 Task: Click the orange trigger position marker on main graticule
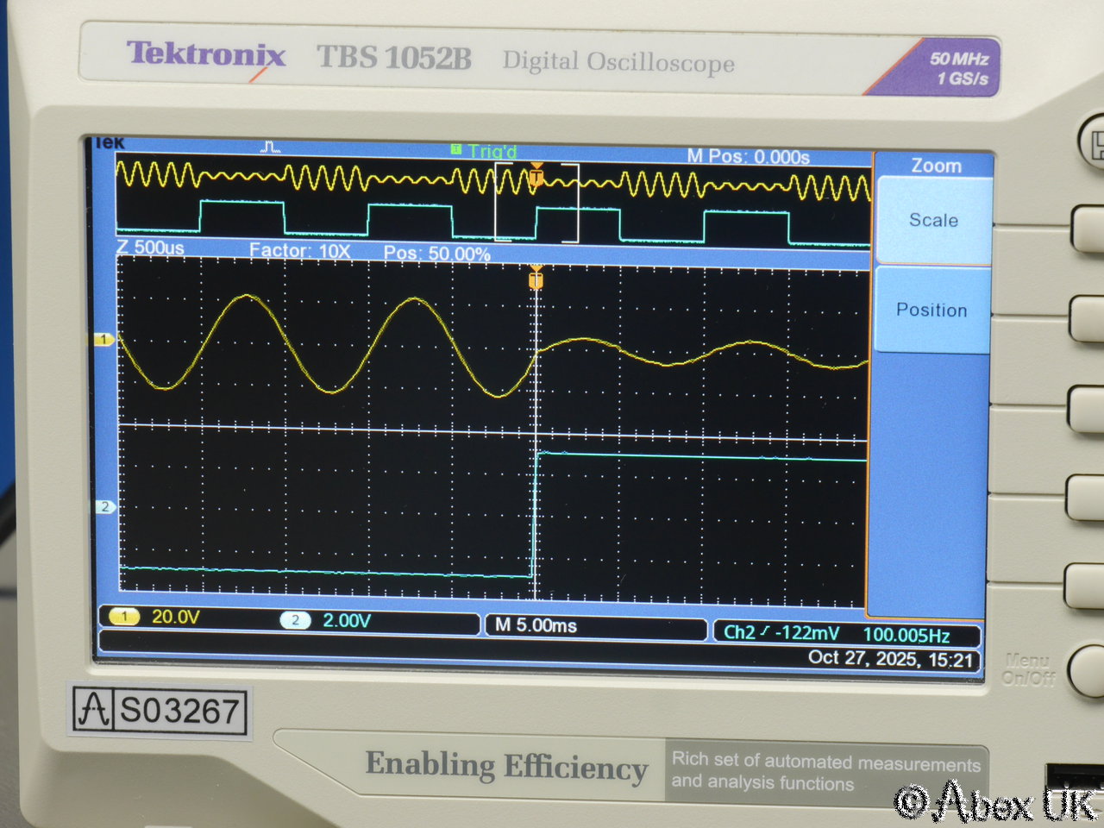coord(536,279)
